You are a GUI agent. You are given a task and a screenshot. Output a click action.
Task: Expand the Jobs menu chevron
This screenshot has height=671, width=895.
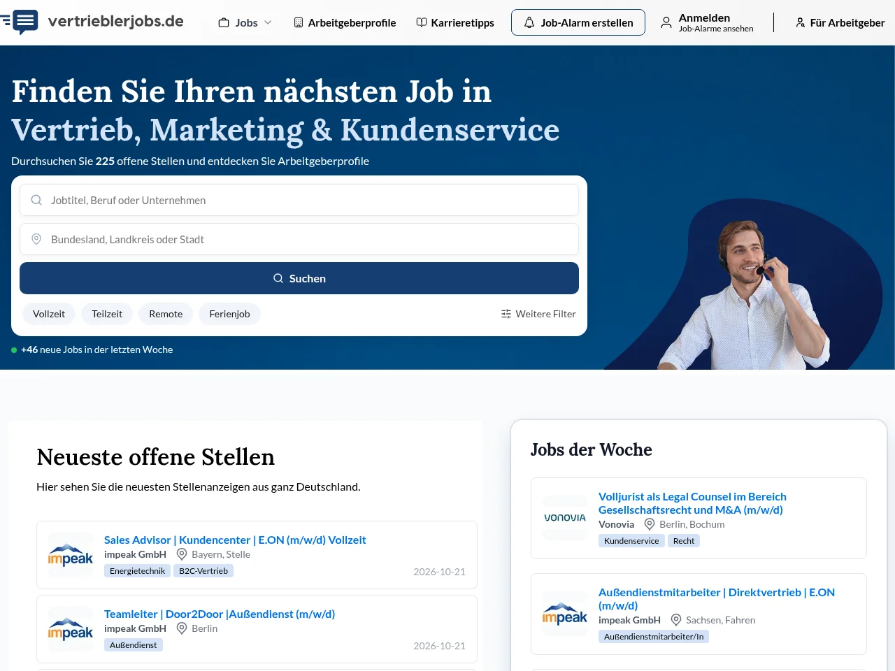click(x=268, y=22)
